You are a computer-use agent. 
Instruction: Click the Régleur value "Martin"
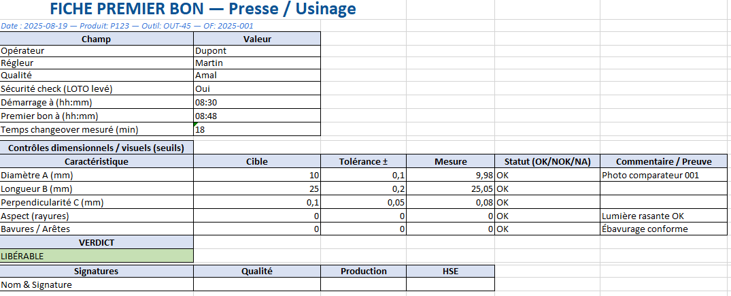pyautogui.click(x=257, y=63)
